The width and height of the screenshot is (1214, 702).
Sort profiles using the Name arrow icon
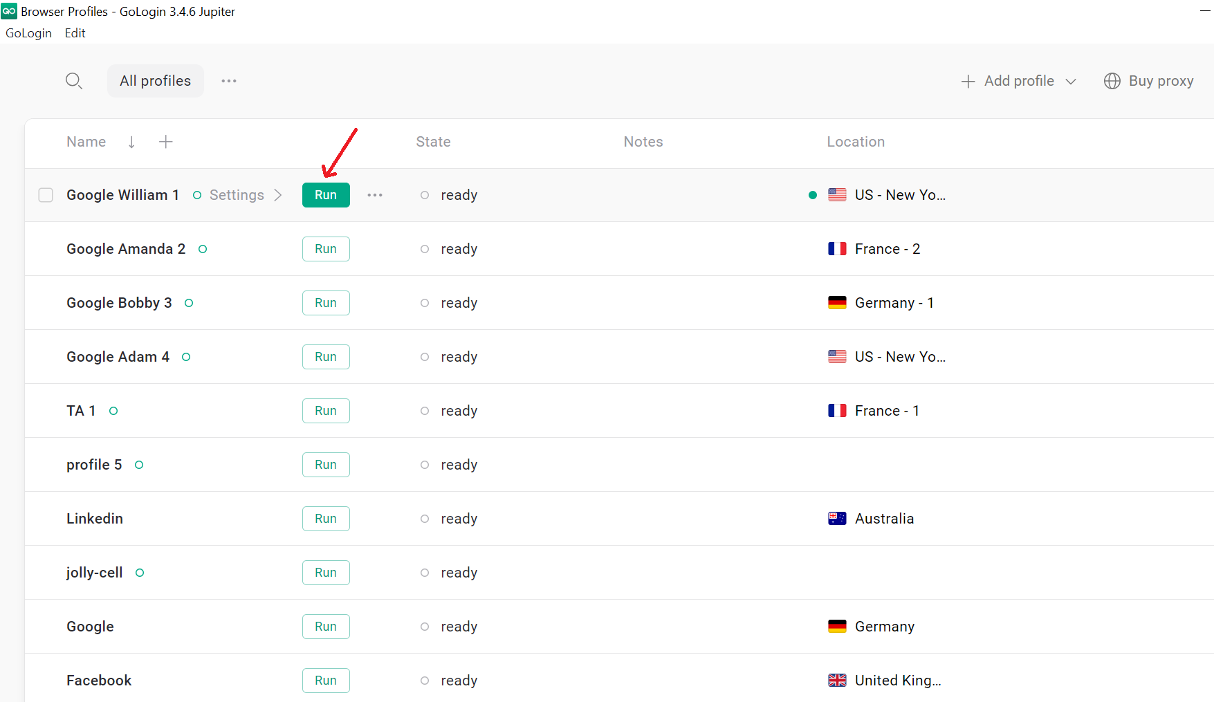point(131,142)
